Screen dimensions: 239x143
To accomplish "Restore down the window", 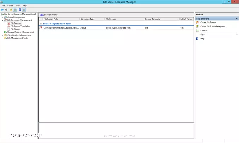I will tap(229, 2).
